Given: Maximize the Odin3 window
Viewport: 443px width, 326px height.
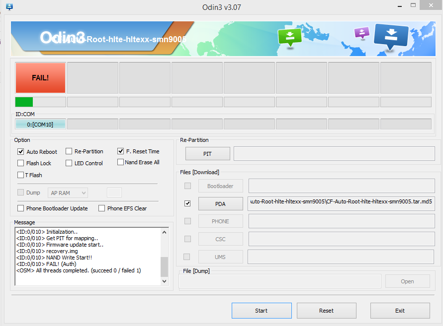Looking at the screenshot, I should 413,5.
